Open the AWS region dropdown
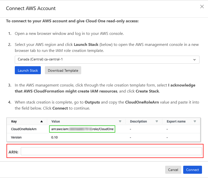Image resolution: width=208 pixels, height=178 pixels. [x=107, y=60]
